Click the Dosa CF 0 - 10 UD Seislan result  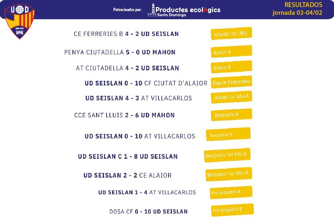tap(148, 212)
